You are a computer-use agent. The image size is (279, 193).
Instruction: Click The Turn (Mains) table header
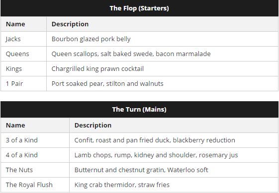pos(139,109)
